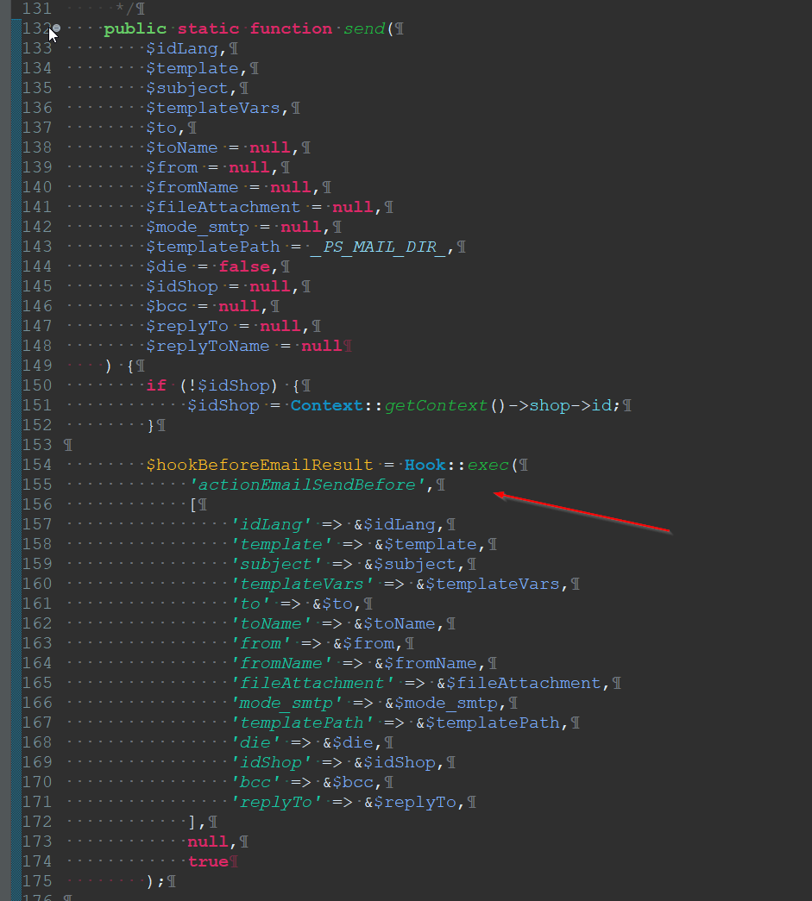Click the 'to' array key on line 161
This screenshot has height=901, width=812.
[x=250, y=604]
